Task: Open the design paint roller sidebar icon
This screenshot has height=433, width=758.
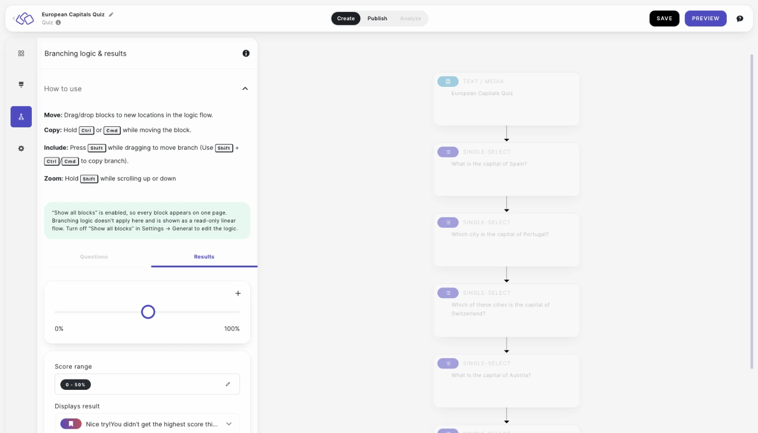Action: 21,85
